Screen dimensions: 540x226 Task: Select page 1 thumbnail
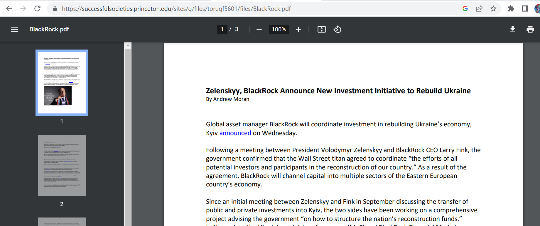62,83
